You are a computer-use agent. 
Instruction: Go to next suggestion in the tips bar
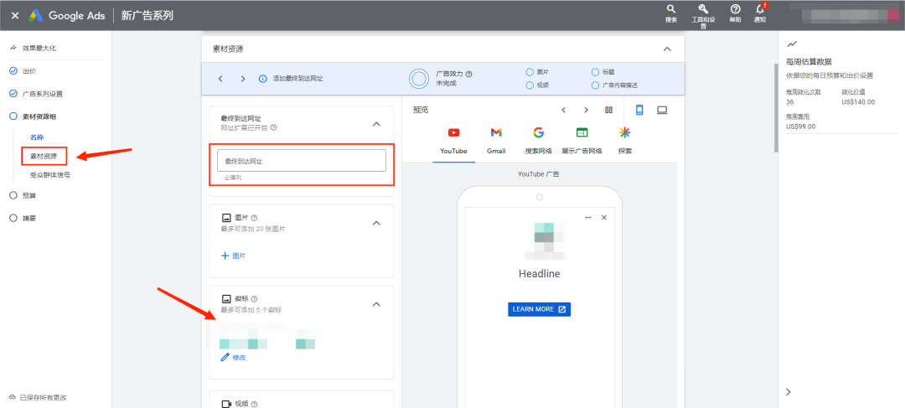[243, 79]
